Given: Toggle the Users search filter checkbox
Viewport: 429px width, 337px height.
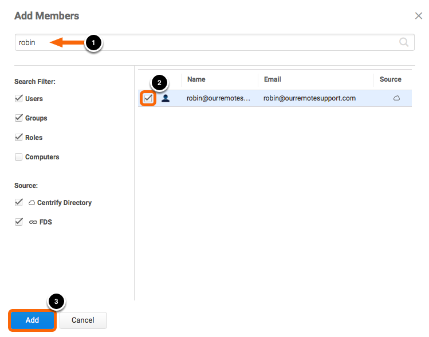Looking at the screenshot, I should (x=18, y=98).
